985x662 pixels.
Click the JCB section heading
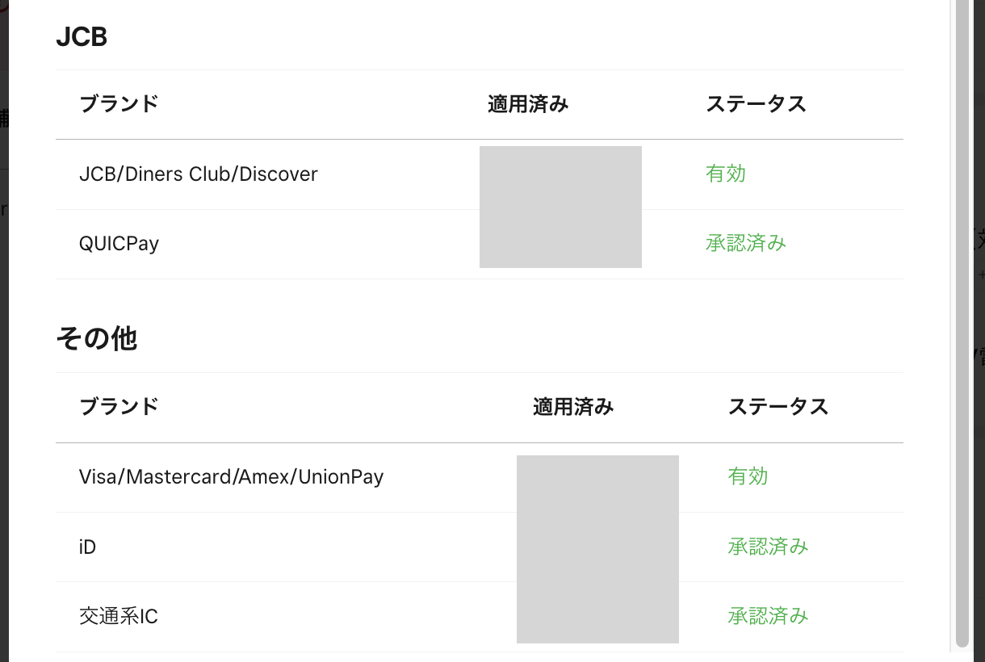[82, 36]
